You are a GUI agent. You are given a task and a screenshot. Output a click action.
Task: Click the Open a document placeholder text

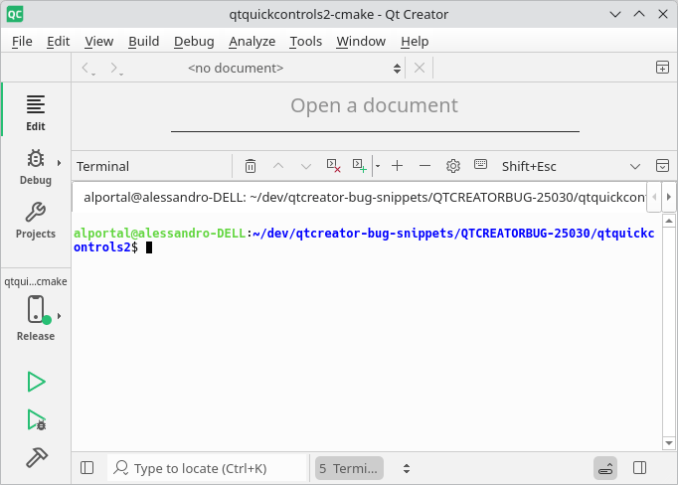(374, 105)
